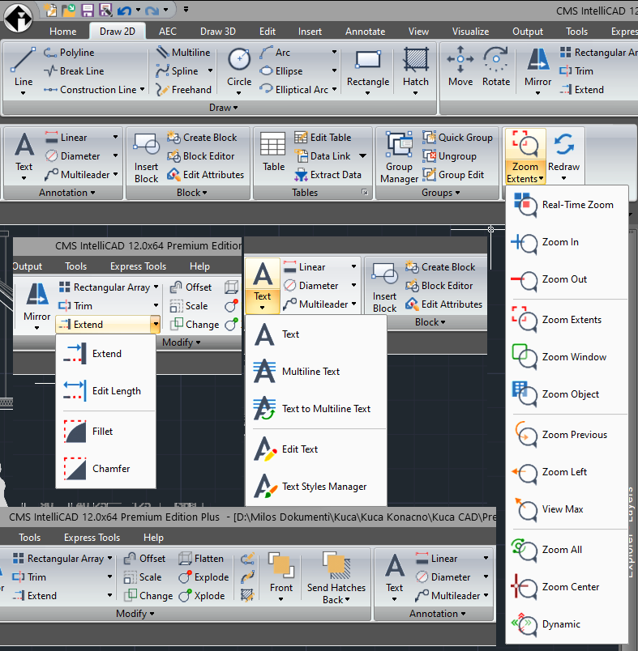The width and height of the screenshot is (638, 651).
Task: Select Multiline Text from Text menu
Action: 316,372
